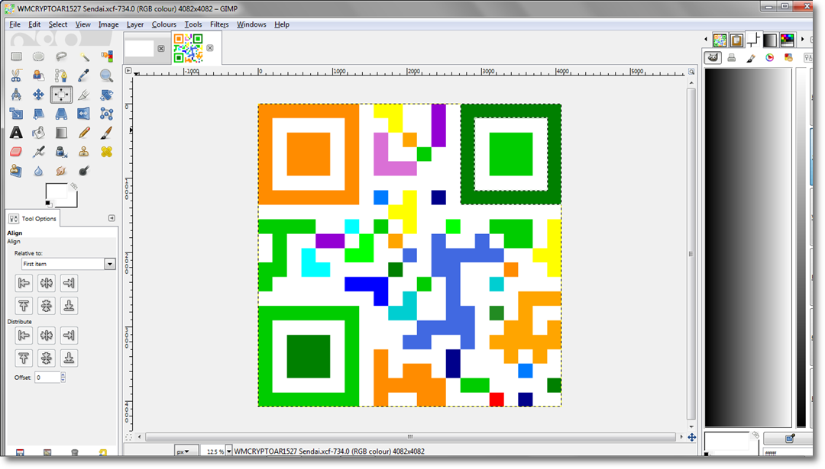The width and height of the screenshot is (825, 469).
Task: Open the foreground colour swatch
Action: (56, 191)
